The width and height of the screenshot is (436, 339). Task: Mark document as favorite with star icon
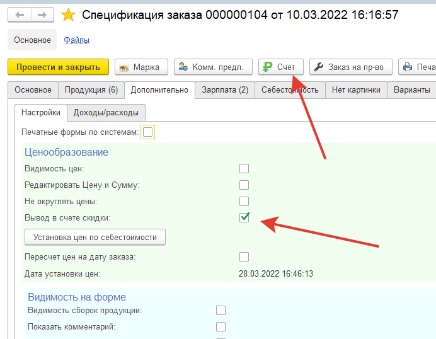click(x=68, y=14)
